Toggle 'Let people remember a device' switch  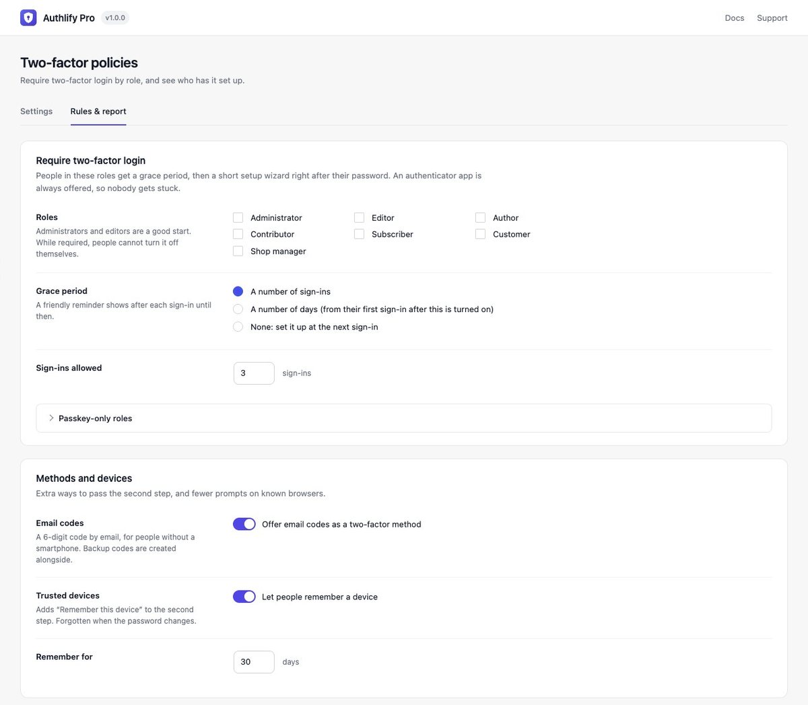tap(244, 597)
